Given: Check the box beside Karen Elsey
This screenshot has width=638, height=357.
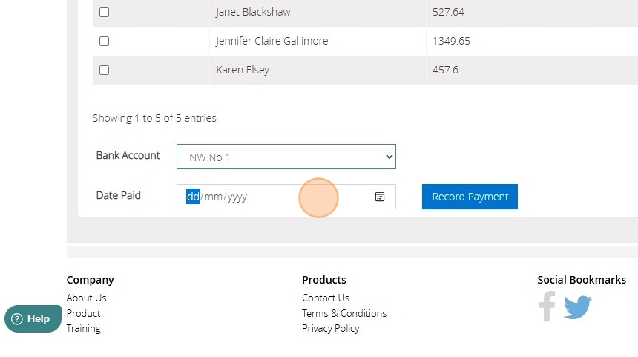Looking at the screenshot, I should (x=104, y=71).
